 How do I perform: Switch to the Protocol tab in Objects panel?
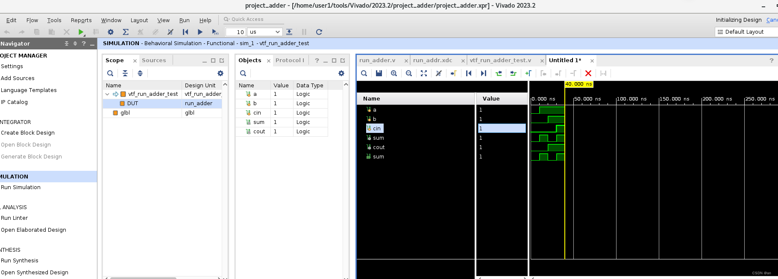click(290, 60)
